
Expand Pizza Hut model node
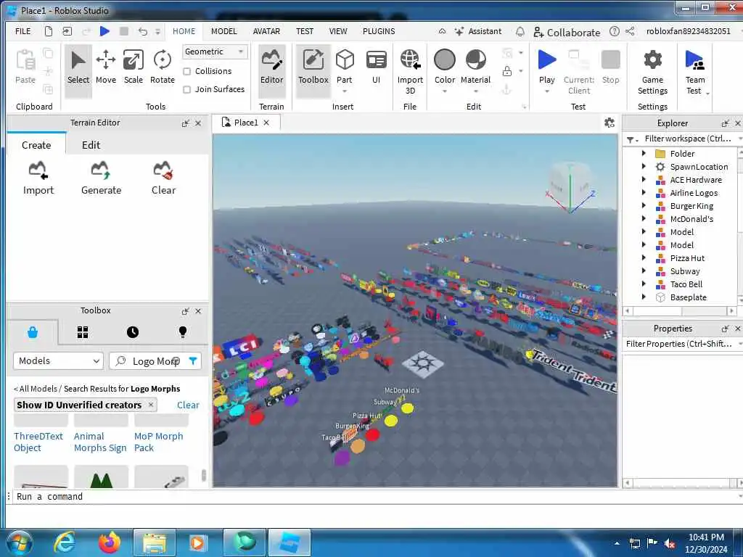pos(644,257)
